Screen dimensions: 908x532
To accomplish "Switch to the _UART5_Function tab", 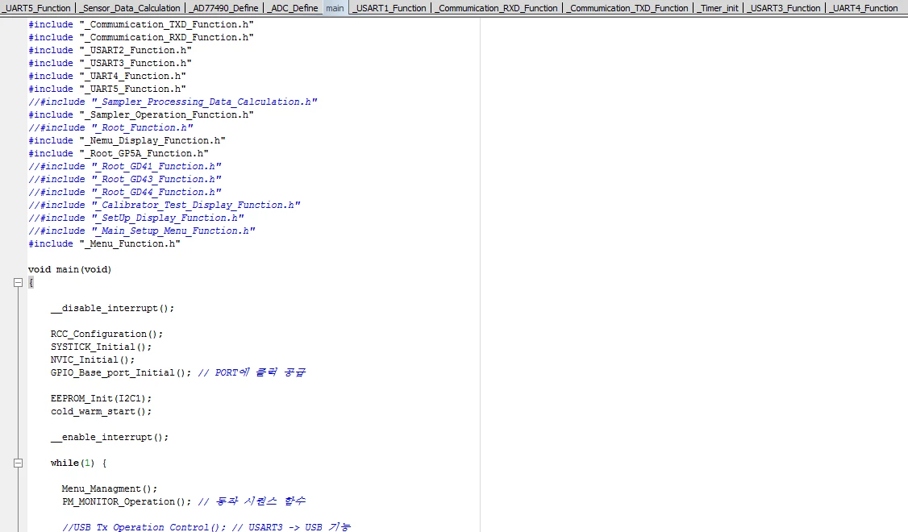I will [36, 8].
